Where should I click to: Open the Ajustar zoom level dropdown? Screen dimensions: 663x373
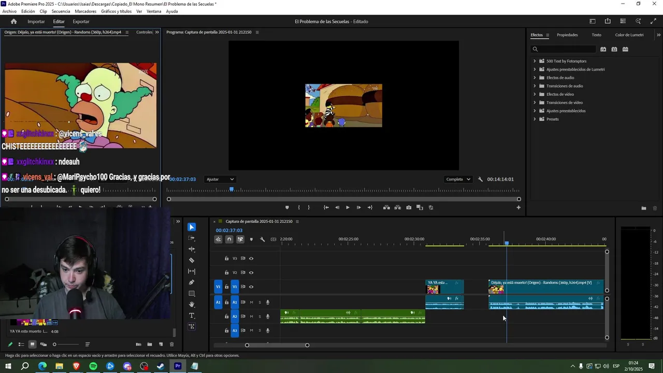pos(220,179)
